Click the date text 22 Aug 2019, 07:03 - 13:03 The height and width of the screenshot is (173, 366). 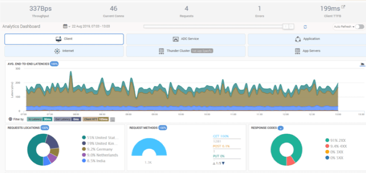pos(91,26)
